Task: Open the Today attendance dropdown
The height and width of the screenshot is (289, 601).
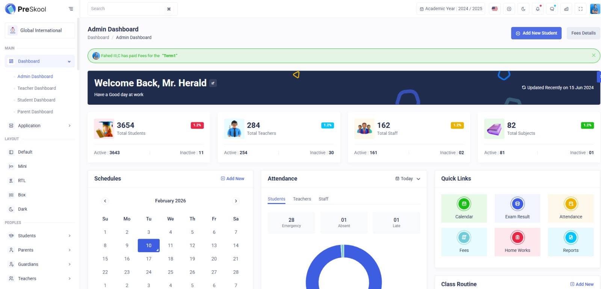Action: point(408,179)
